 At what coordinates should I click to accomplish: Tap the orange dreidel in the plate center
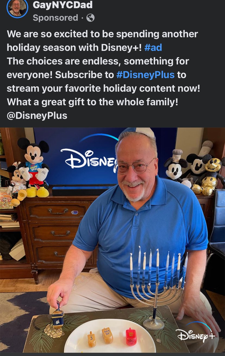click(x=107, y=335)
